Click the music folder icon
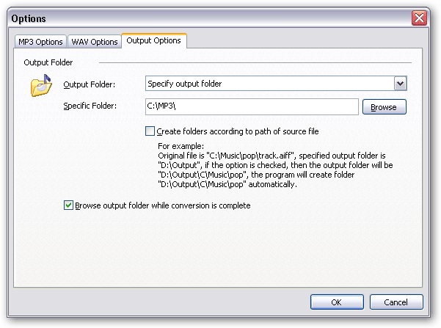 41,86
